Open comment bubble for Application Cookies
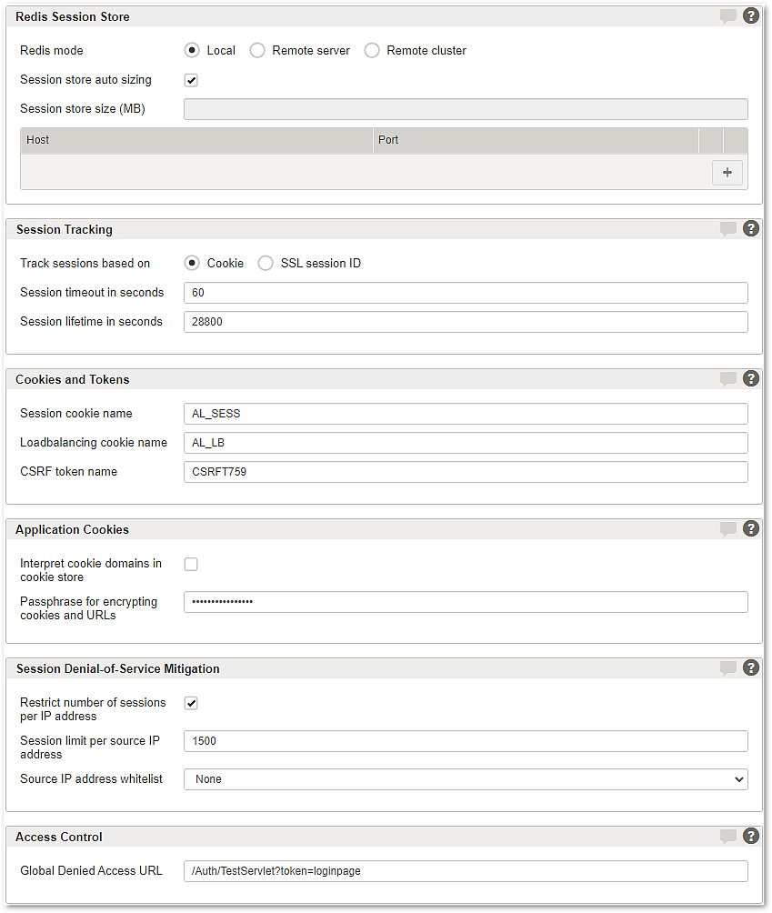Screen dimensions: 772x913 (727, 529)
